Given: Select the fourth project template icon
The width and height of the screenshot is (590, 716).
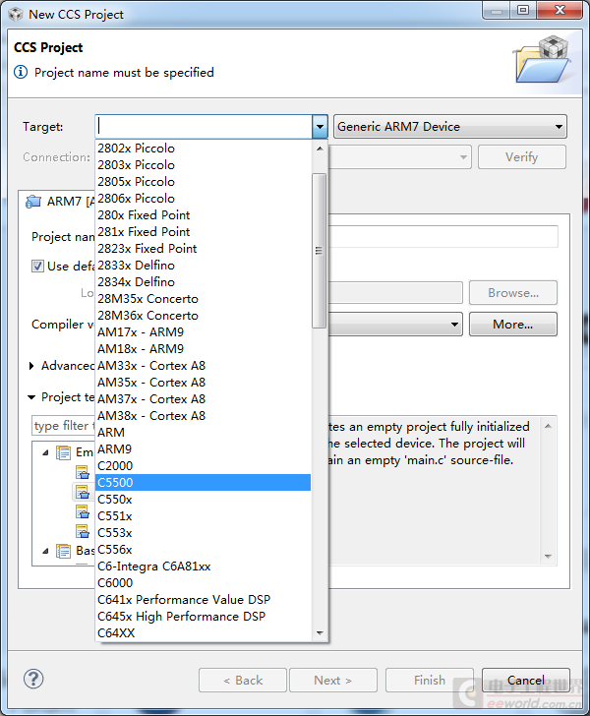Looking at the screenshot, I should point(83,531).
